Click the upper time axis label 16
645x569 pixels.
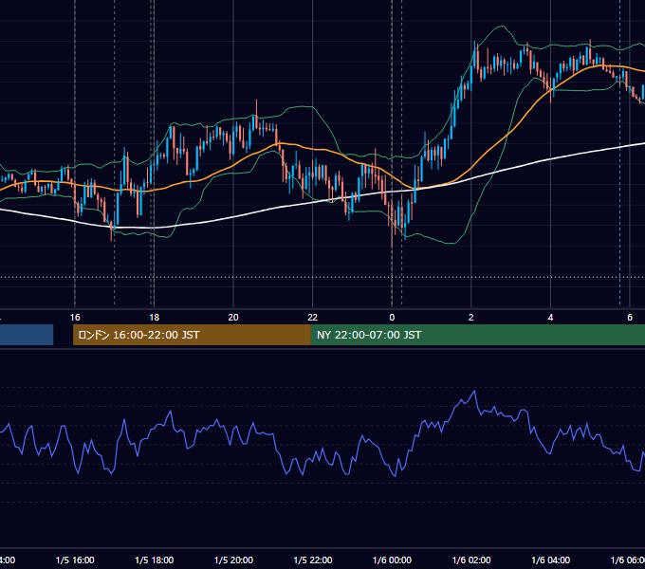[x=75, y=318]
